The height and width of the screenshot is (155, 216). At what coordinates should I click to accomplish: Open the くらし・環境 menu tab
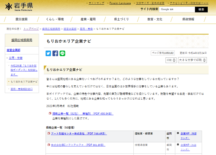(55, 19)
